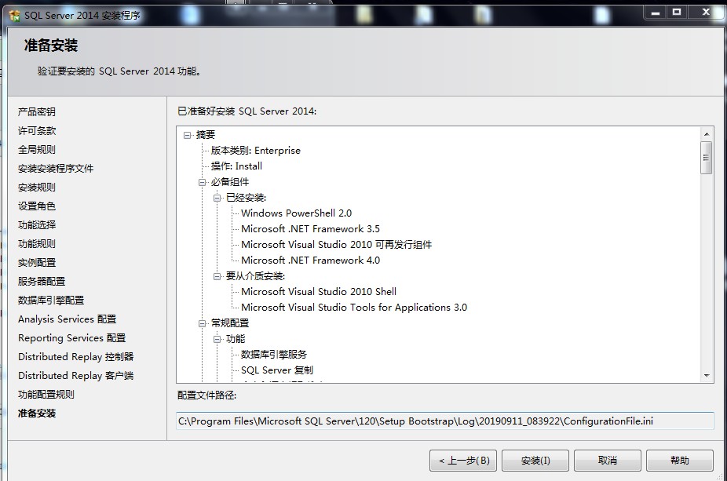Collapse the 已经安装 node
The height and width of the screenshot is (481, 727).
217,199
